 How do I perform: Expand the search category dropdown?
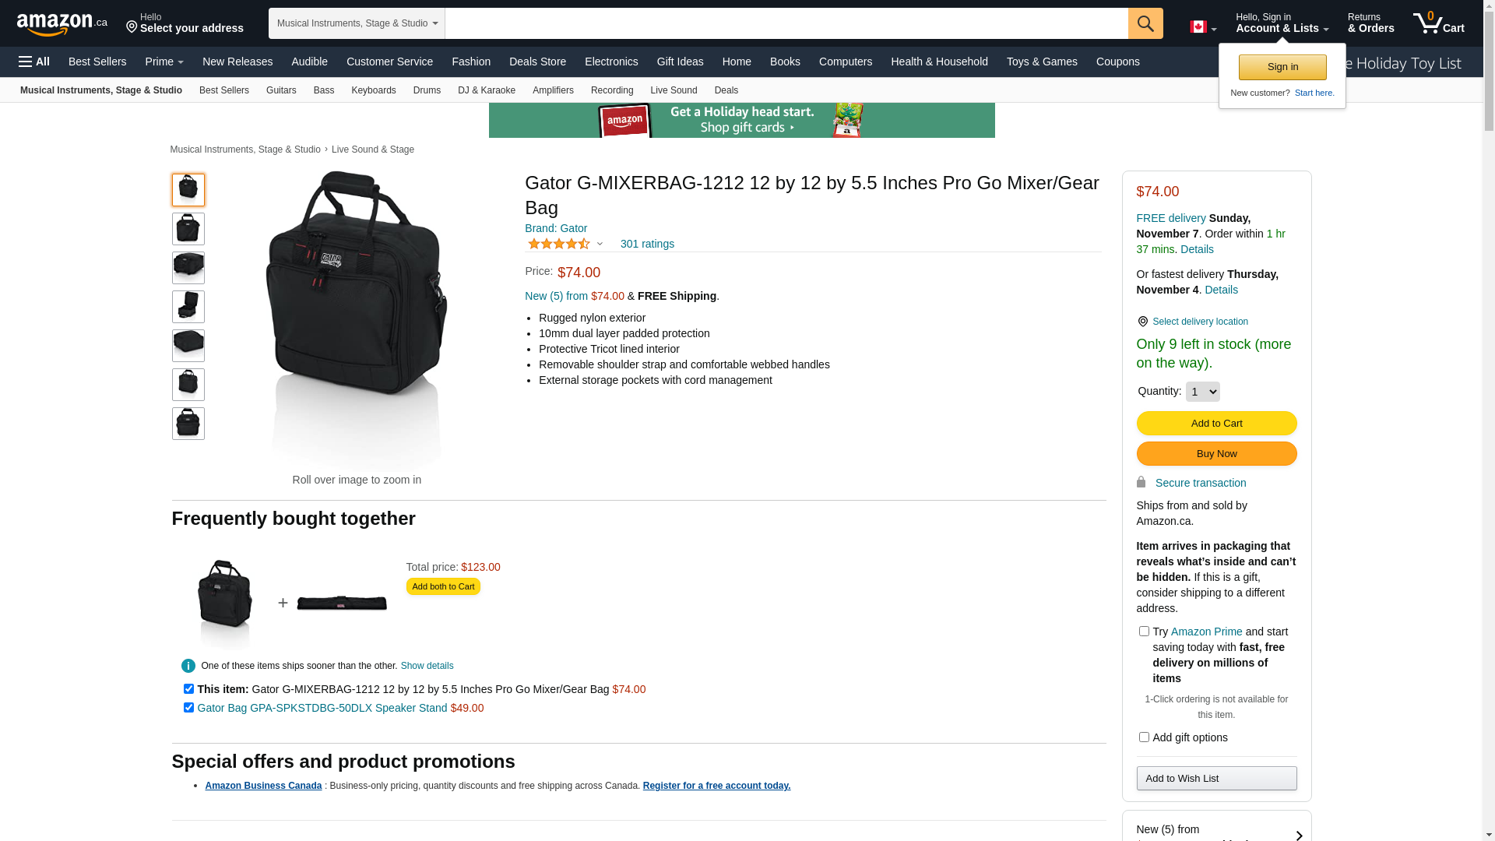(357, 23)
